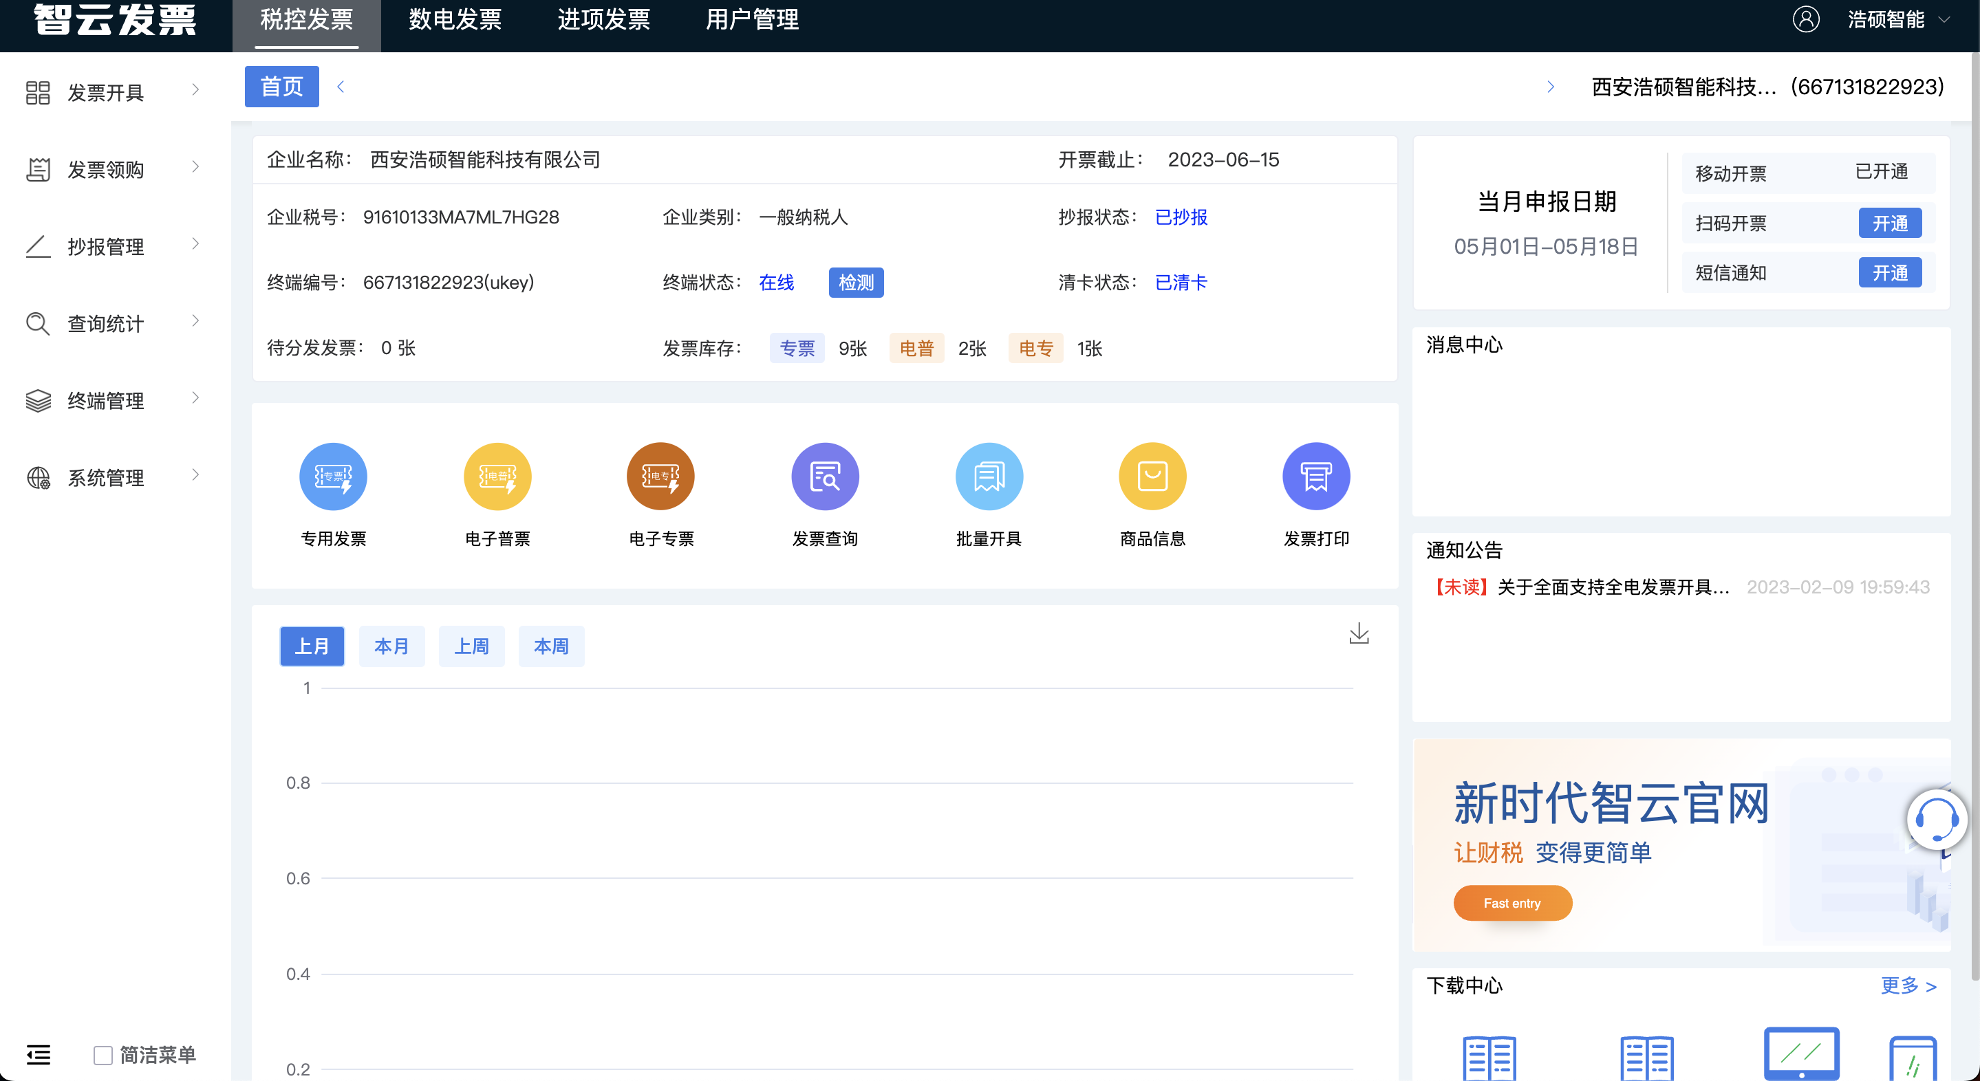This screenshot has width=1980, height=1081.
Task: Select the 首页 tab
Action: point(282,87)
